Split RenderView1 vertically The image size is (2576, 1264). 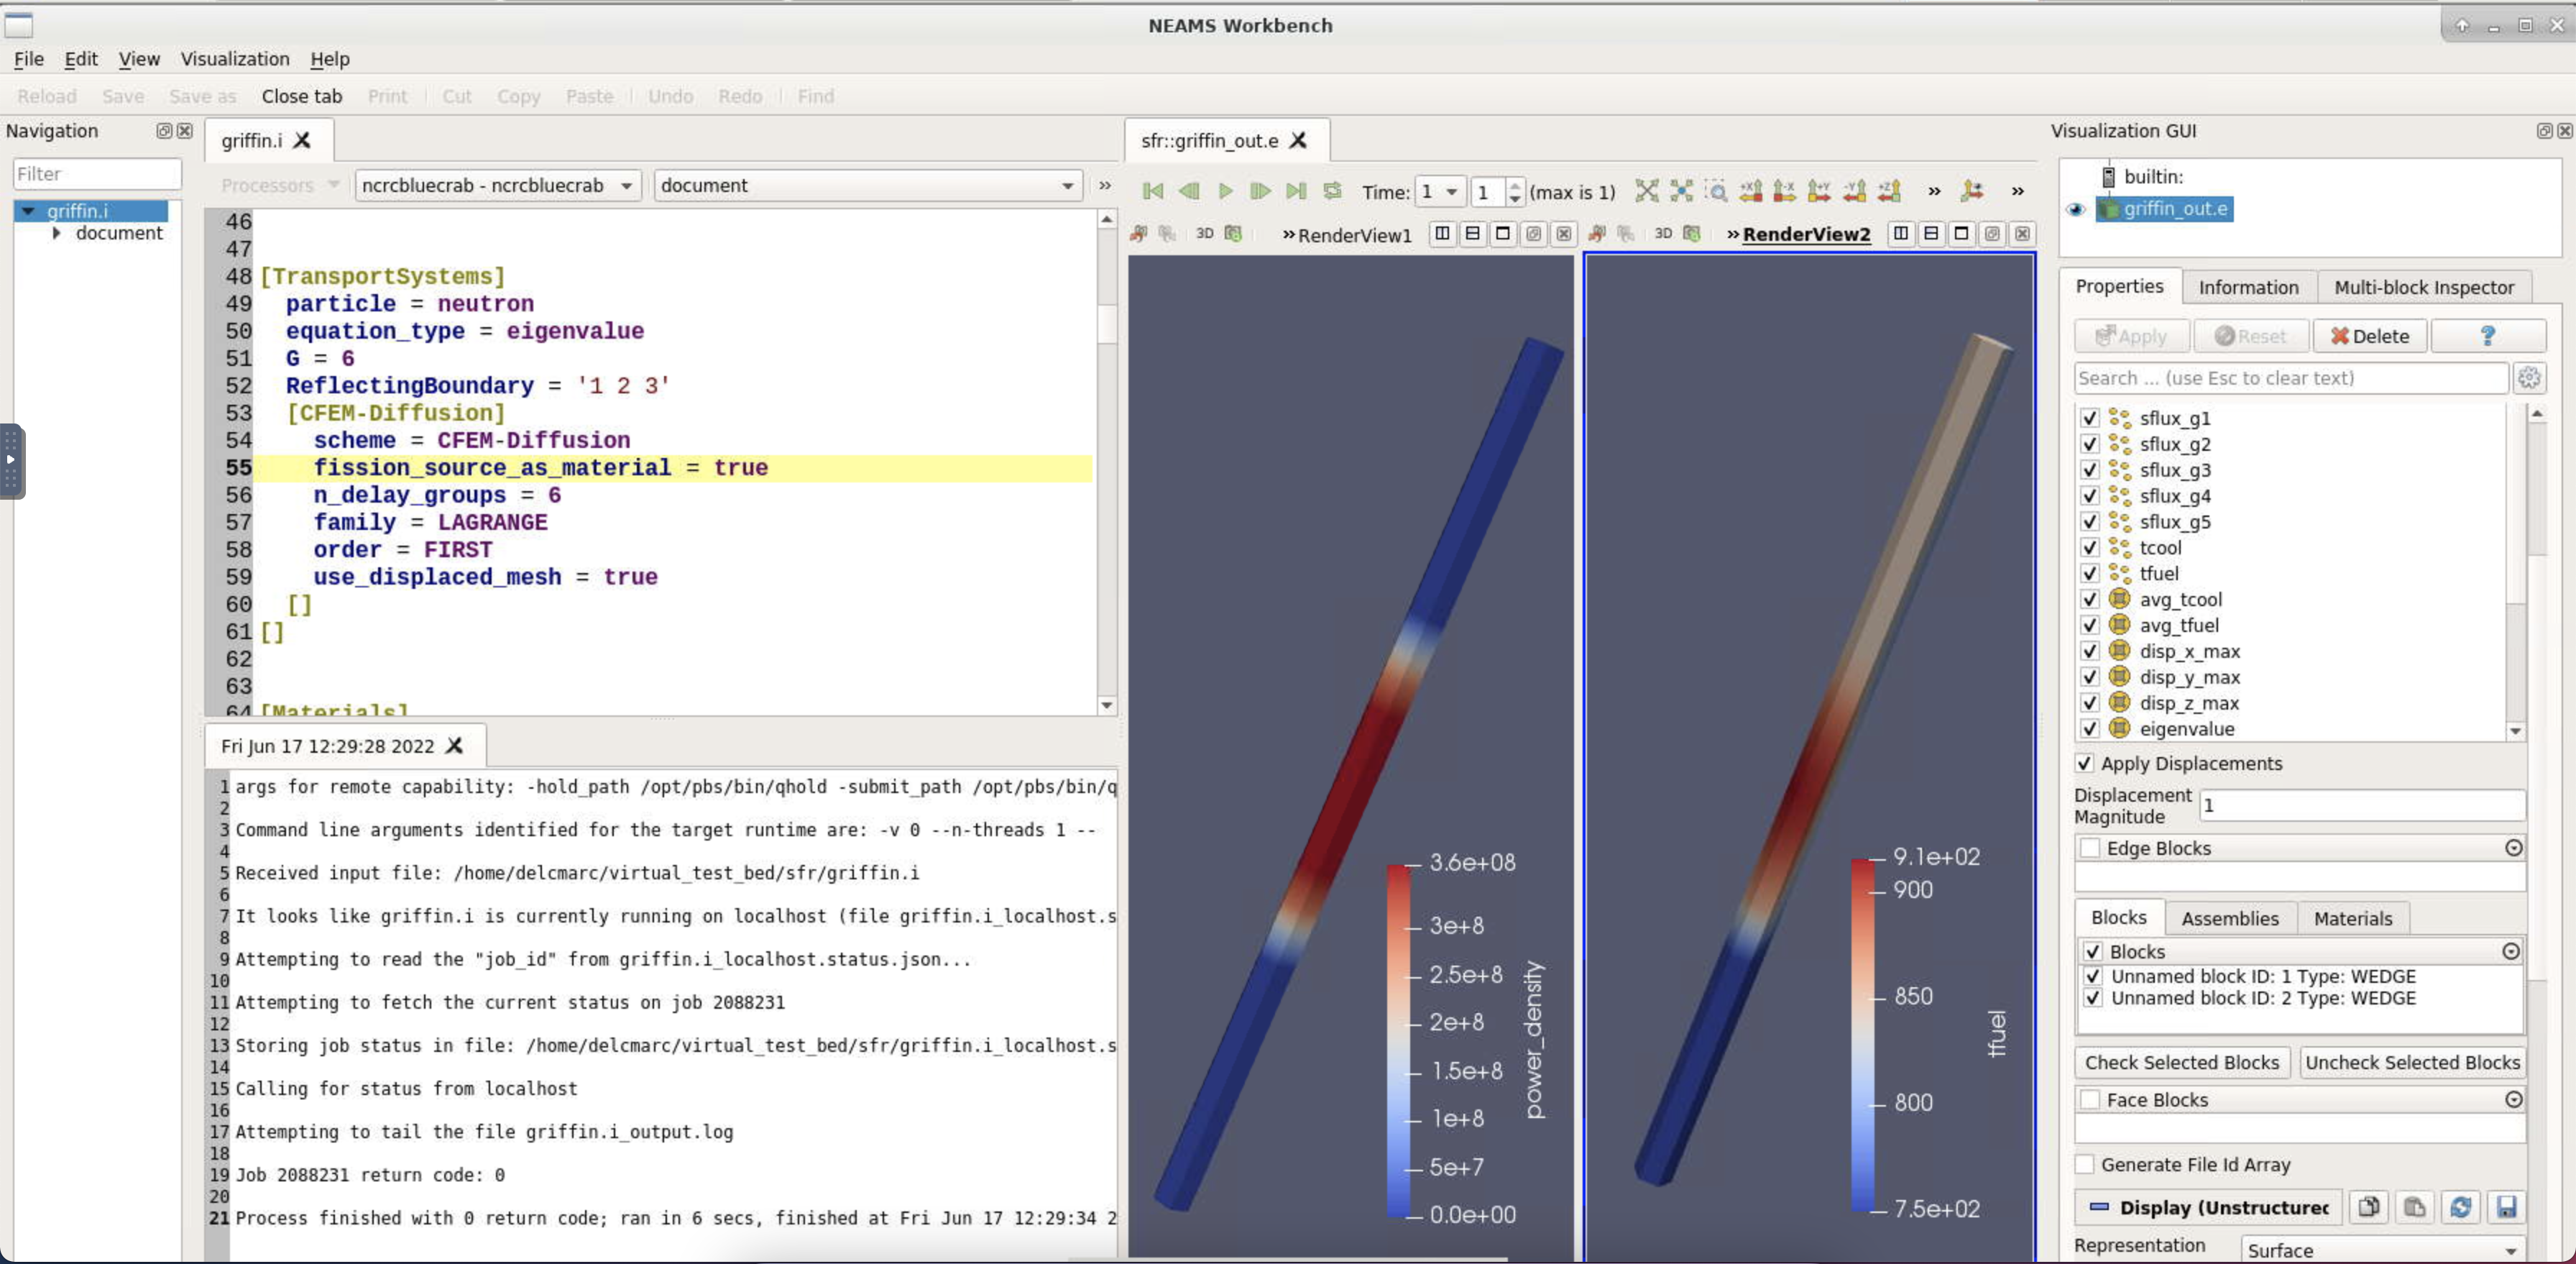pyautogui.click(x=1472, y=234)
